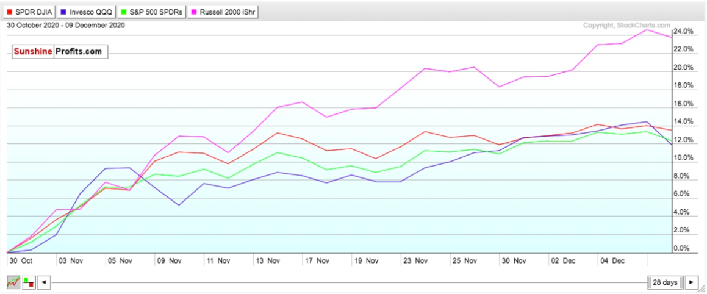Click the magenta Russell 2000 color square
Viewport: 707px width, 294px height.
[195, 13]
